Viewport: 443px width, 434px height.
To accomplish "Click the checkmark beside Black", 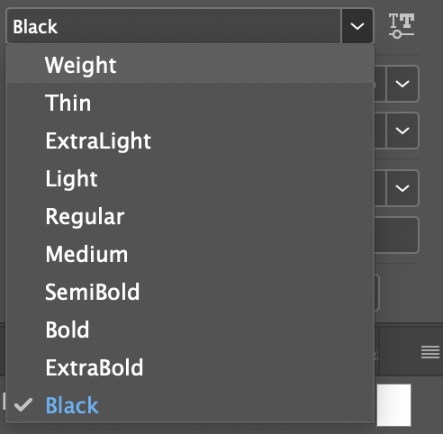I will click(x=23, y=405).
